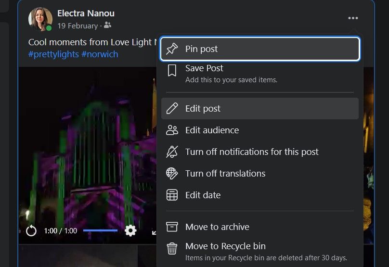Choose Edit date menu item

[x=260, y=195]
